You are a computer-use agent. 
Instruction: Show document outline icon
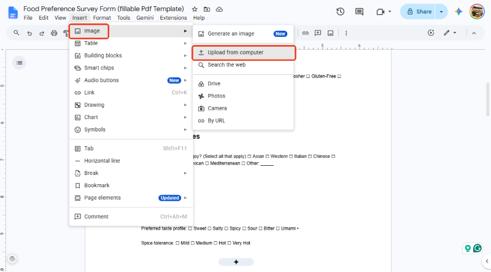pyautogui.click(x=19, y=63)
